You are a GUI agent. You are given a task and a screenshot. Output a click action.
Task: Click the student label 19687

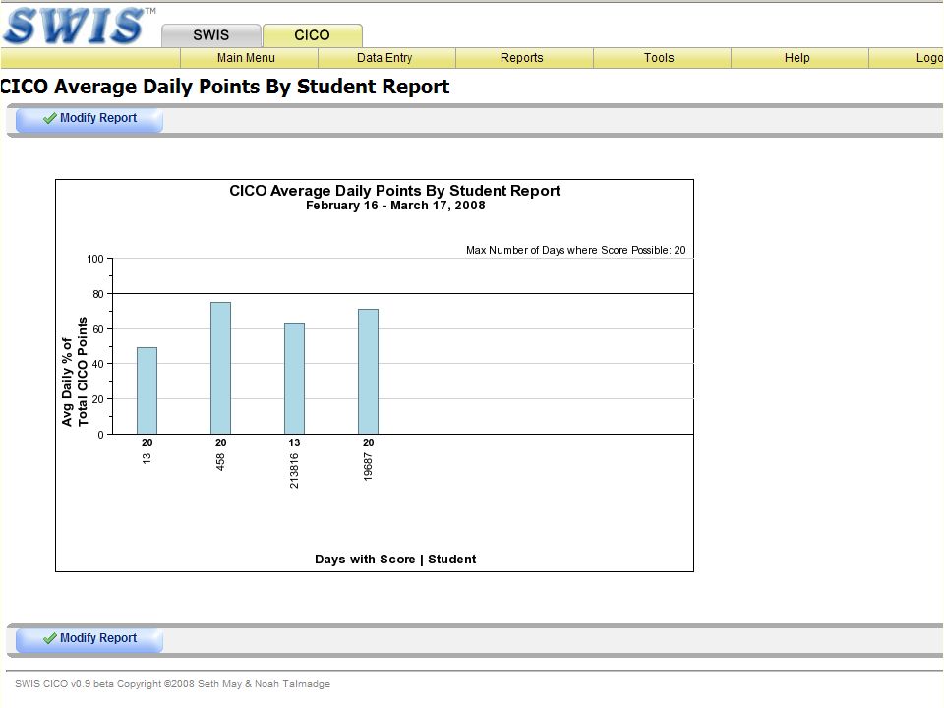click(369, 466)
